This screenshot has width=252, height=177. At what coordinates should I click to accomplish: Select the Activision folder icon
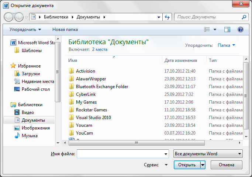click(71, 71)
